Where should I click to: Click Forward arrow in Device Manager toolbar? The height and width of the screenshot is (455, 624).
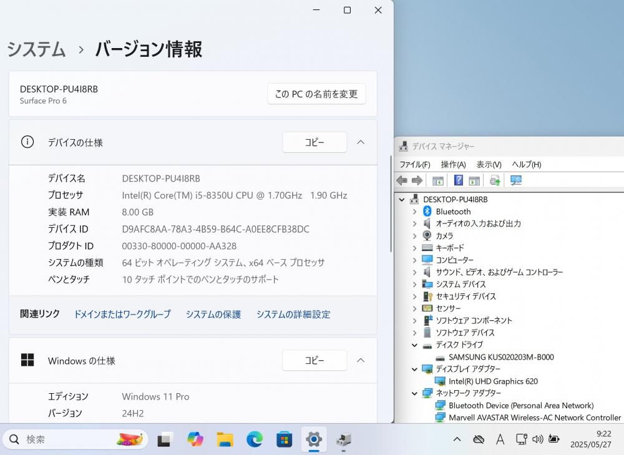point(417,181)
